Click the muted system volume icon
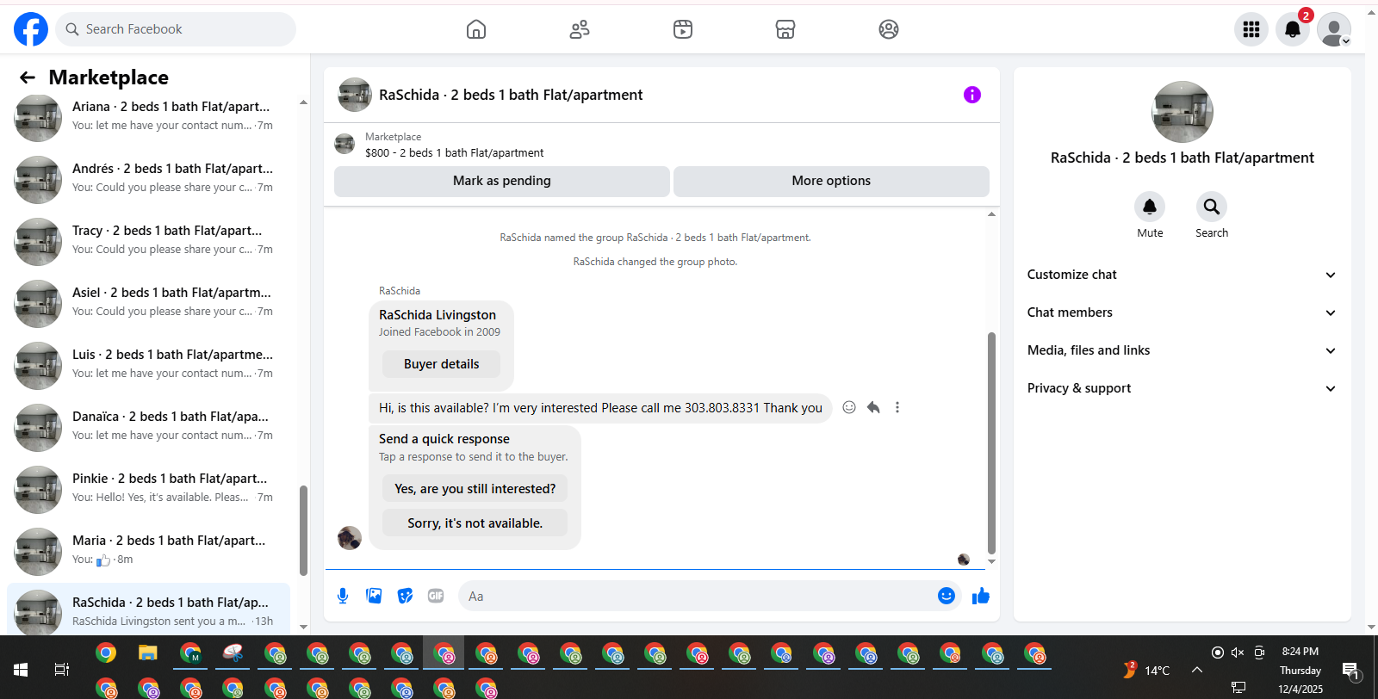The width and height of the screenshot is (1378, 699). pos(1238,653)
